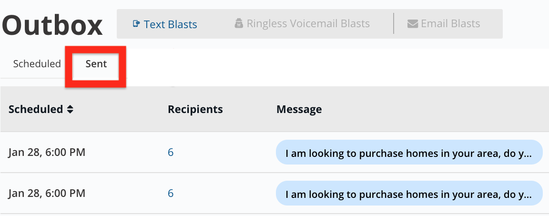The image size is (549, 216).
Task: Open the Text Blasts tab
Action: coord(165,24)
